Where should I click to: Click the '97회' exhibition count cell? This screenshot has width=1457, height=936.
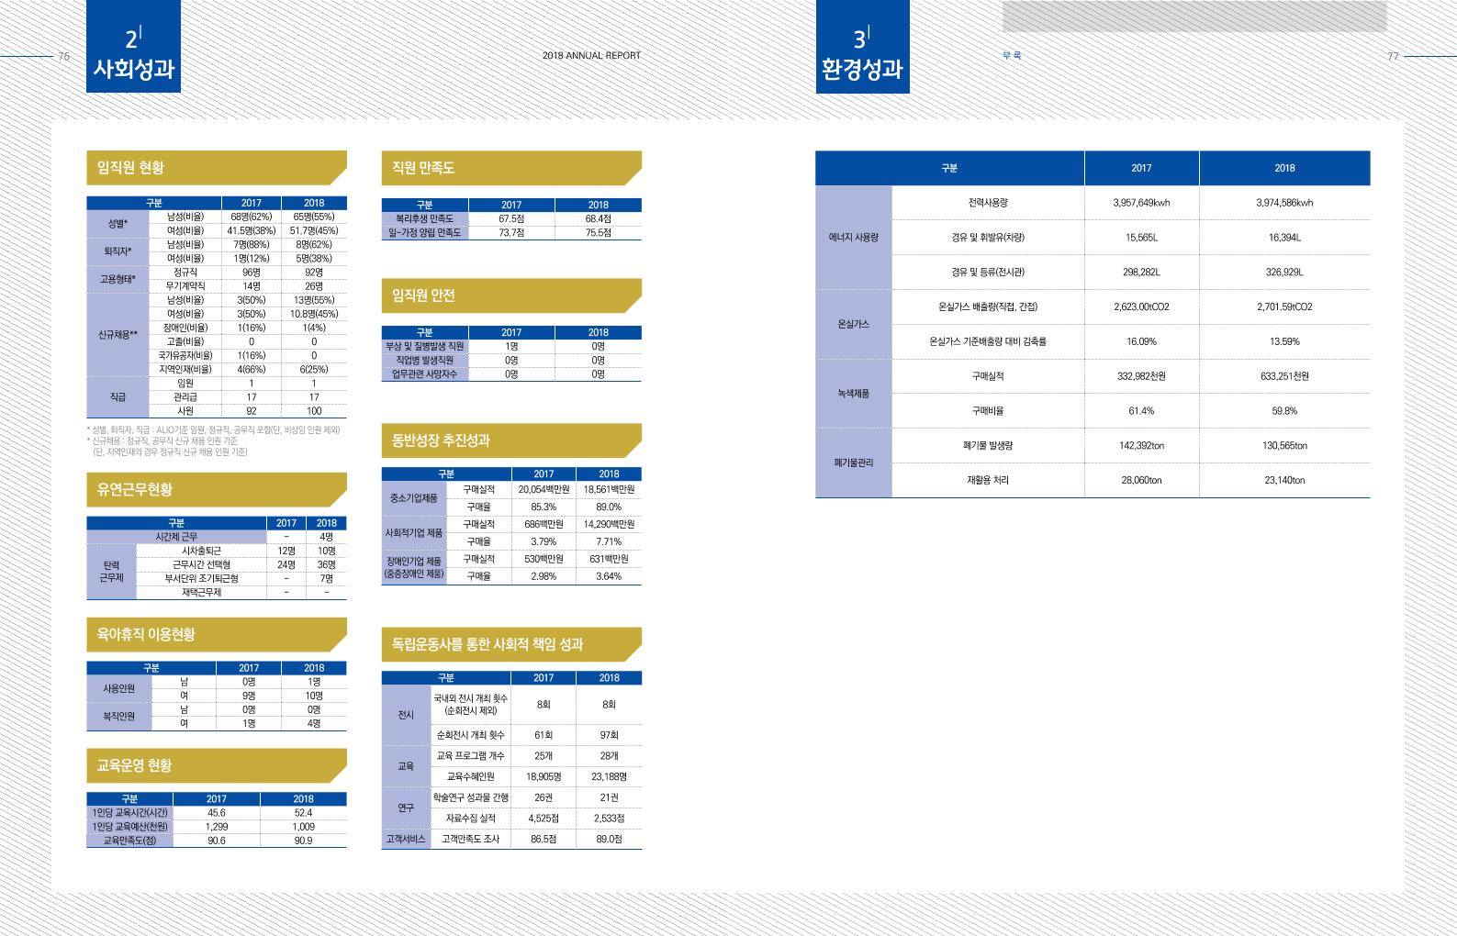[609, 735]
